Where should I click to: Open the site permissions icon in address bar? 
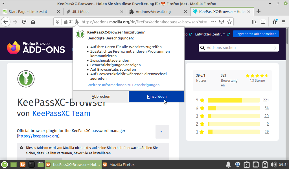click(x=71, y=22)
